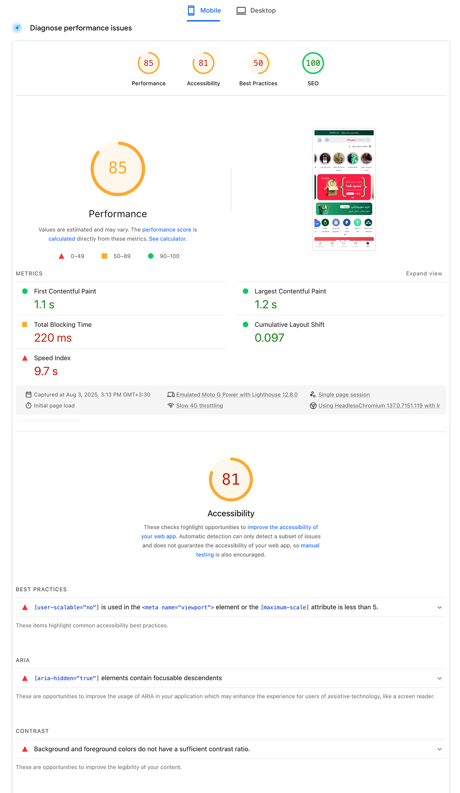Screen dimensions: 460x793
Task: Click the large Accessibility 81 gauge
Action: 231,479
